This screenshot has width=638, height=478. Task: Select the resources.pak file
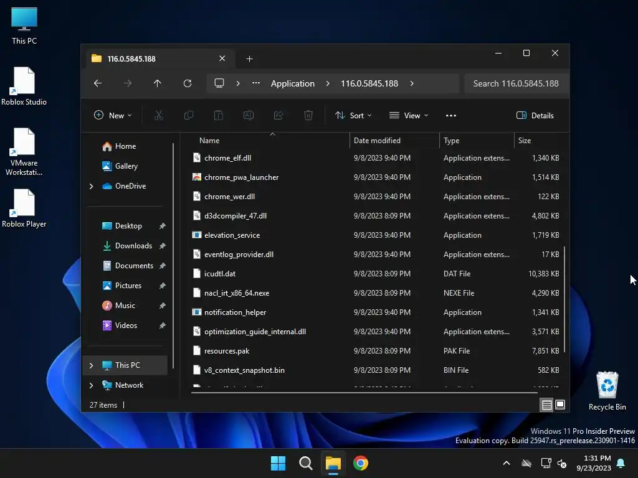click(377, 351)
